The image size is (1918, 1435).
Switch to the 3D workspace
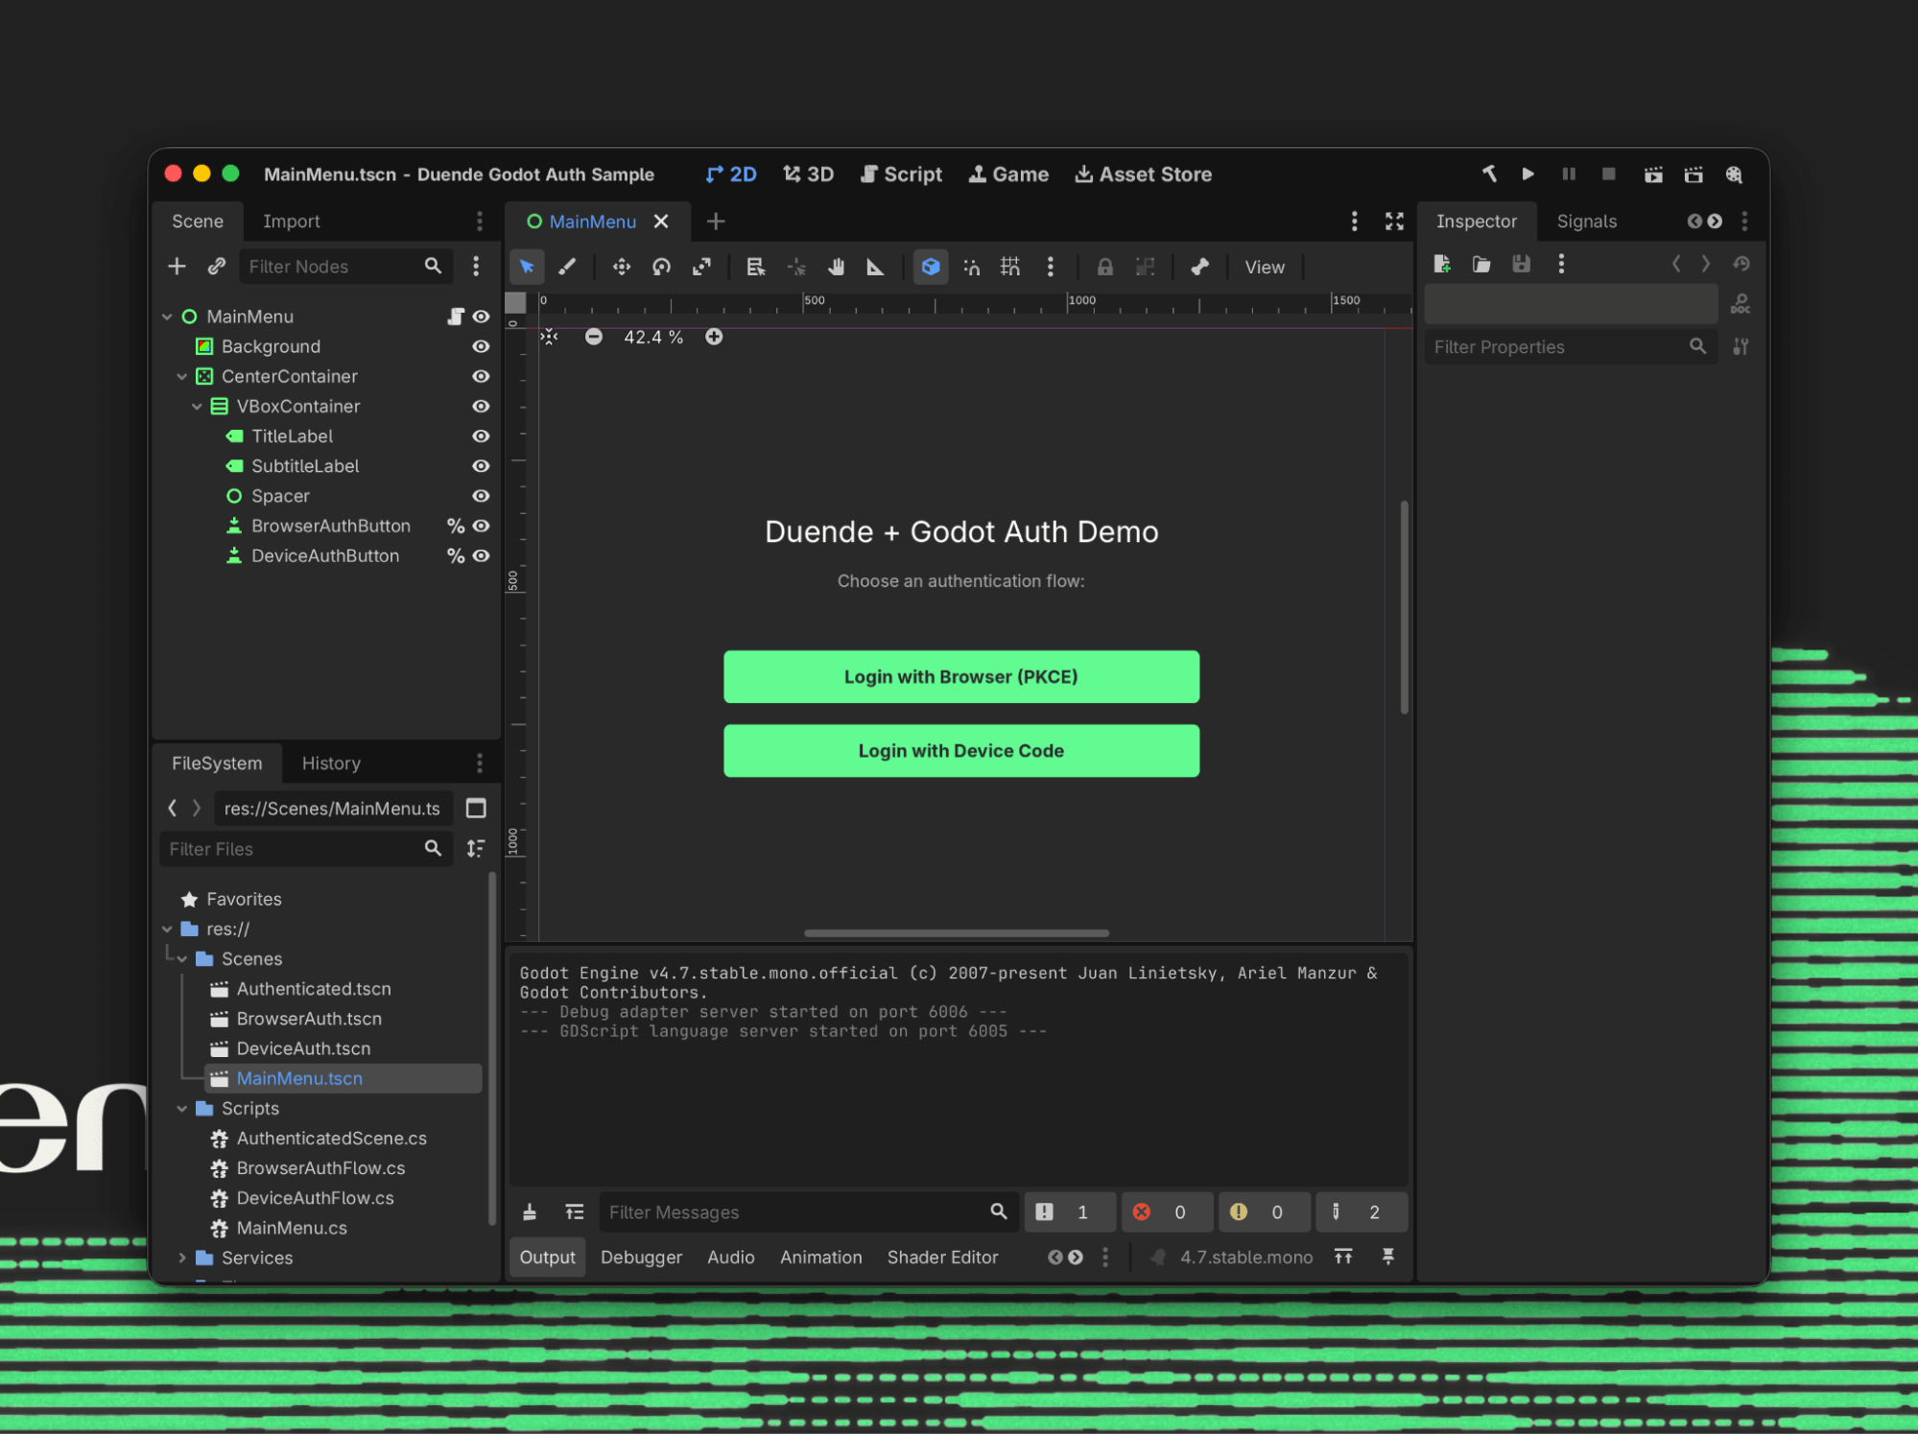pos(808,175)
